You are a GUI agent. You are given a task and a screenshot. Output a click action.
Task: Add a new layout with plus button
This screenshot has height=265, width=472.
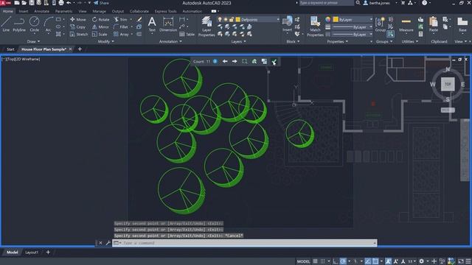(x=48, y=252)
